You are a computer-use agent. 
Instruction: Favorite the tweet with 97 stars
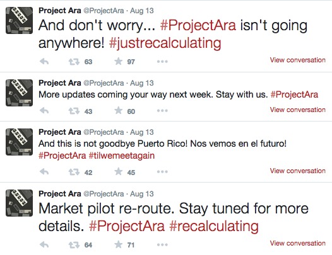tap(119, 61)
